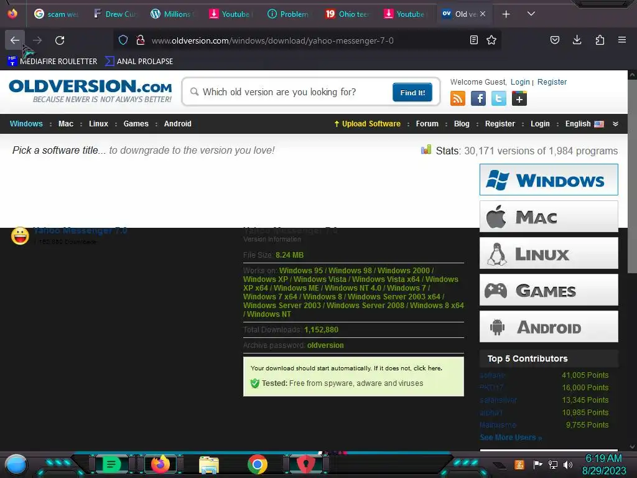Click the site security padlock icon
Image resolution: width=637 pixels, height=478 pixels.
click(x=141, y=40)
